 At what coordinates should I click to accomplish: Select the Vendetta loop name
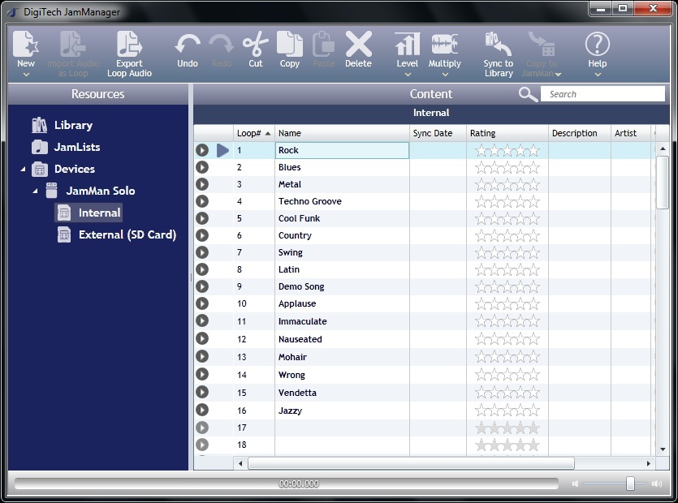coord(297,393)
